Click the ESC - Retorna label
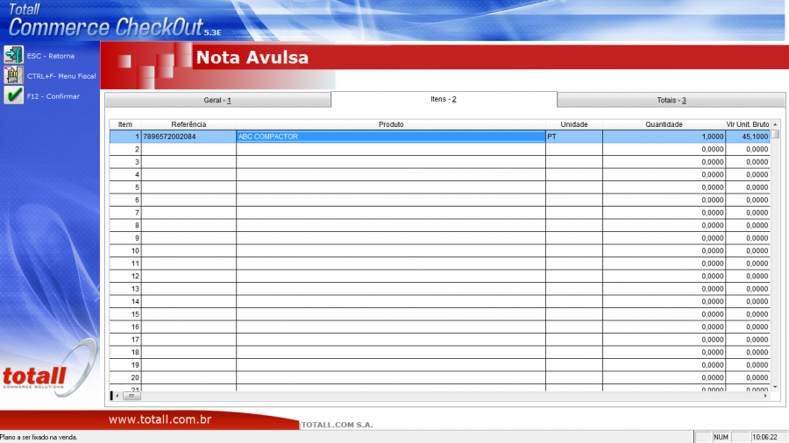Viewport: 789px width, 443px height. [x=51, y=56]
